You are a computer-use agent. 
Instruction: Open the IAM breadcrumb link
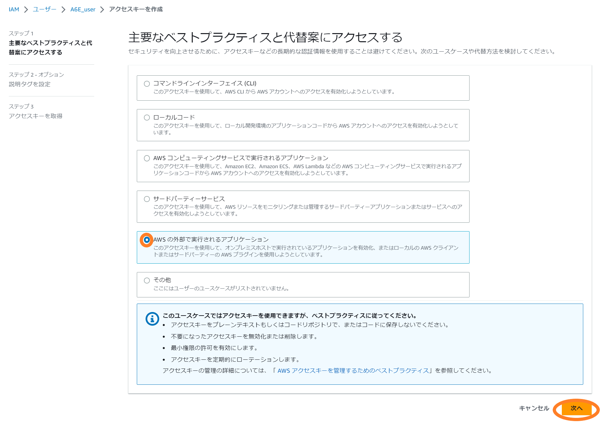(x=14, y=9)
